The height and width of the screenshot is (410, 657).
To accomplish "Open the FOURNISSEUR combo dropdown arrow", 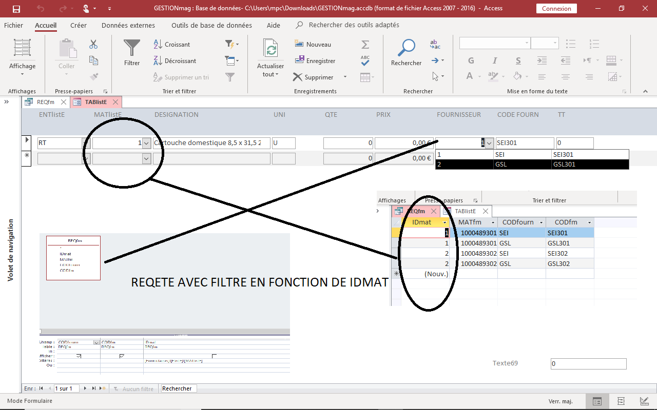I will (490, 143).
